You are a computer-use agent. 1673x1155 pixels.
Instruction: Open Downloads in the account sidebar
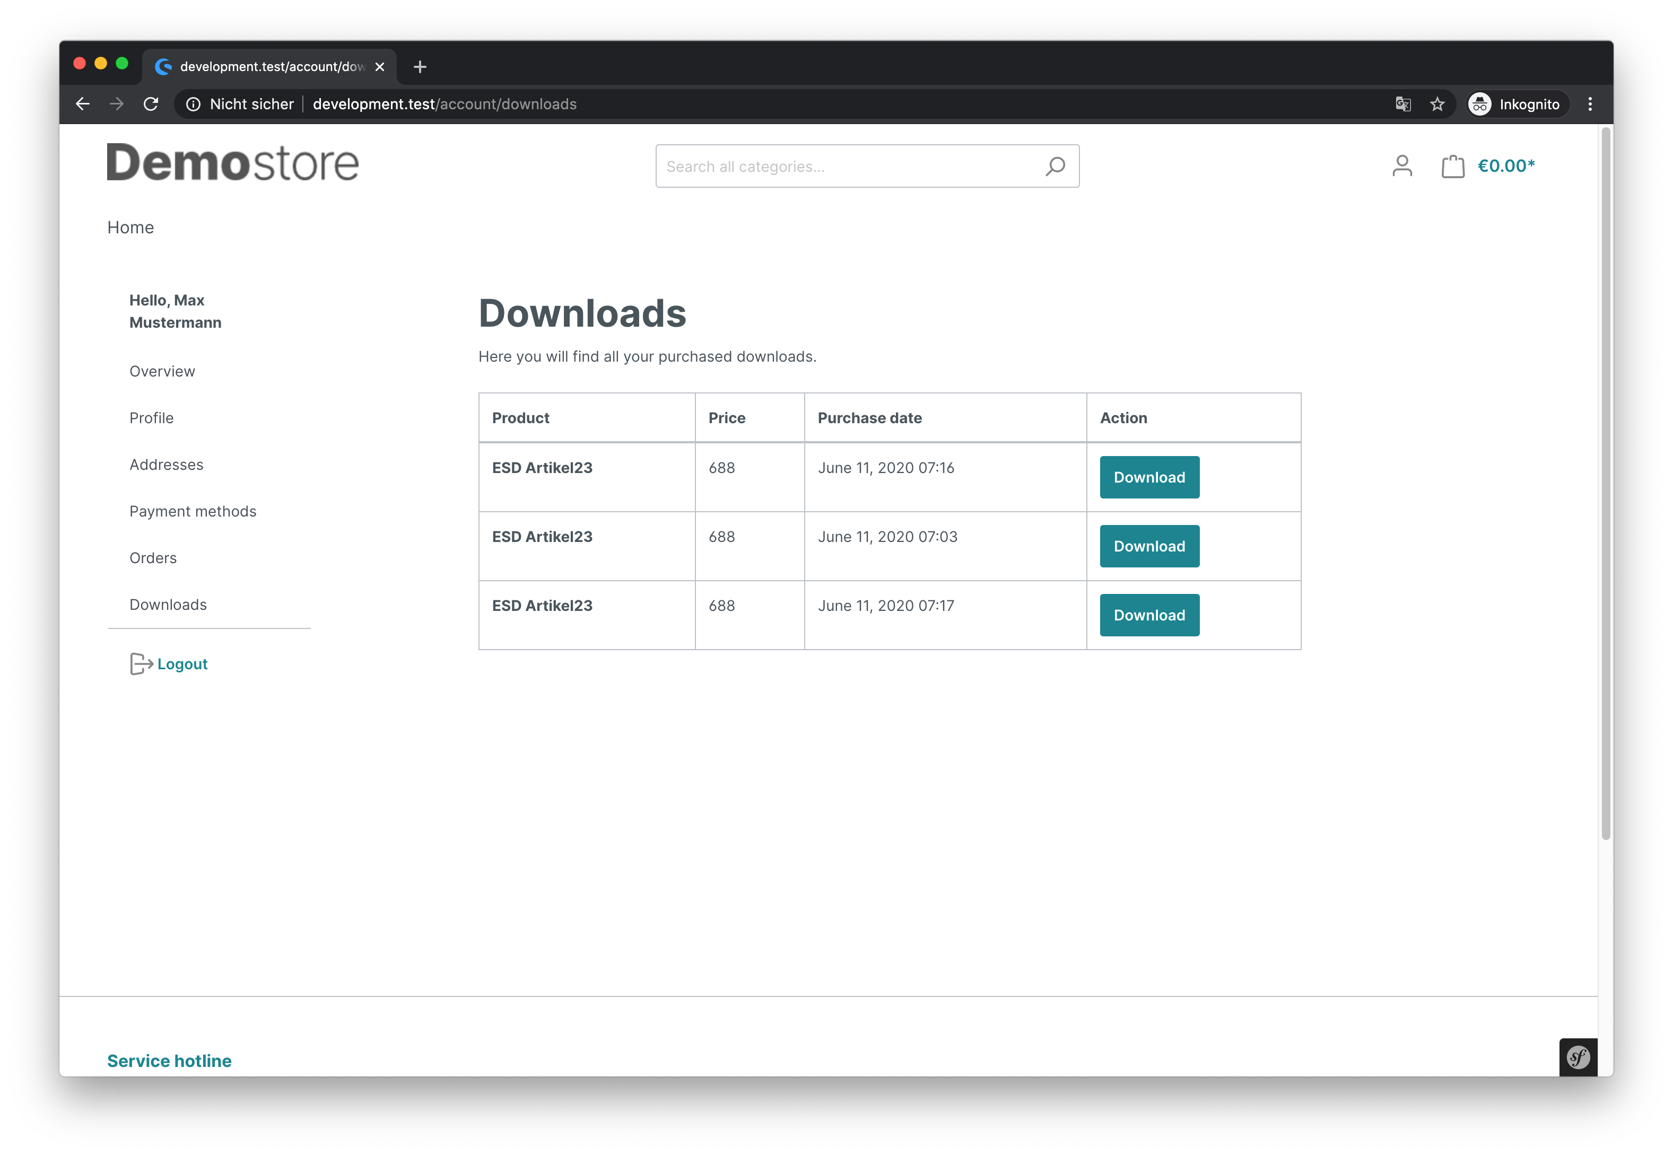click(x=168, y=604)
